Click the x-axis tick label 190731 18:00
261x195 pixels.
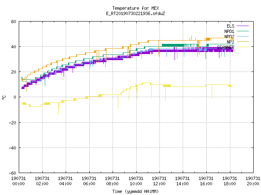click(230, 181)
